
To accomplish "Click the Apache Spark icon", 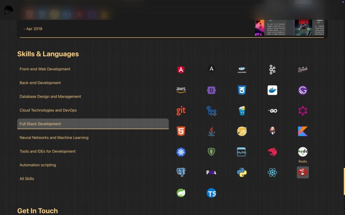I will 303,70.
